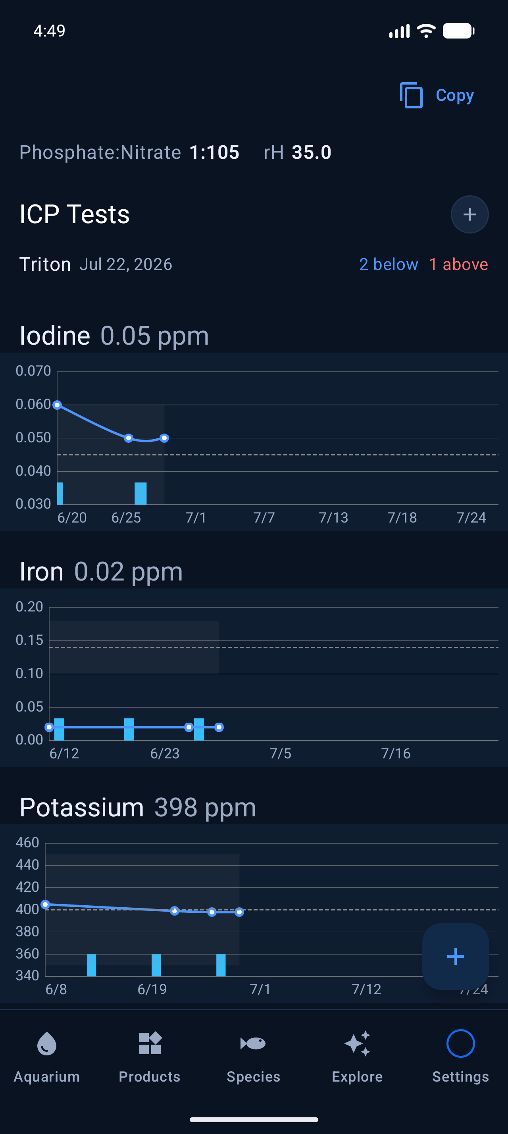Viewport: 508px width, 1134px height.
Task: Select the last Iodine chart data point
Action: [x=164, y=438]
